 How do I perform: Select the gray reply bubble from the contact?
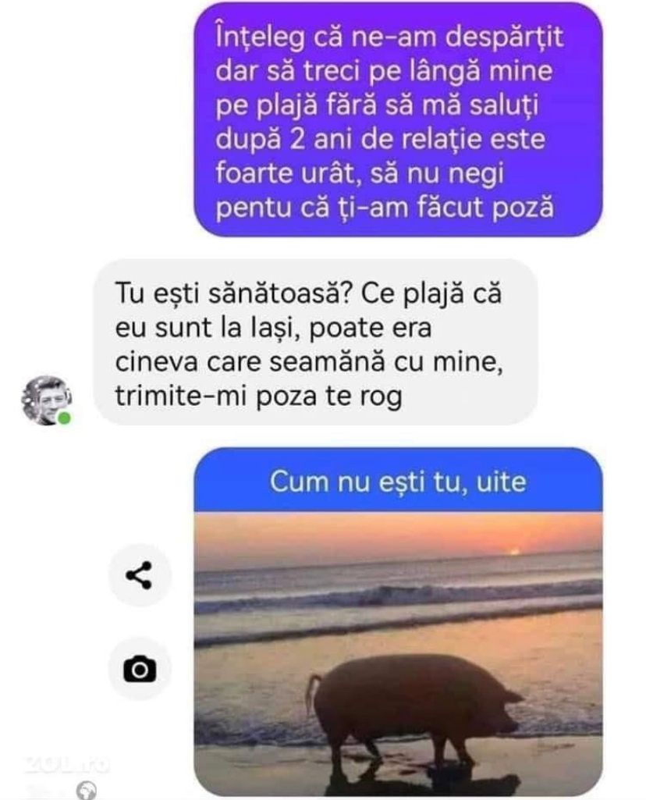[315, 343]
